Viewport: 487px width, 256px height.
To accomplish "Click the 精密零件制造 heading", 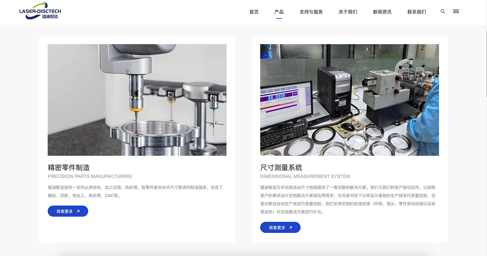I will coord(69,168).
